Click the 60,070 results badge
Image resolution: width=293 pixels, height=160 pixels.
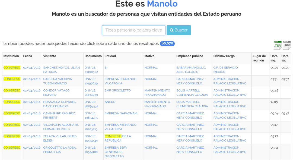point(167,43)
